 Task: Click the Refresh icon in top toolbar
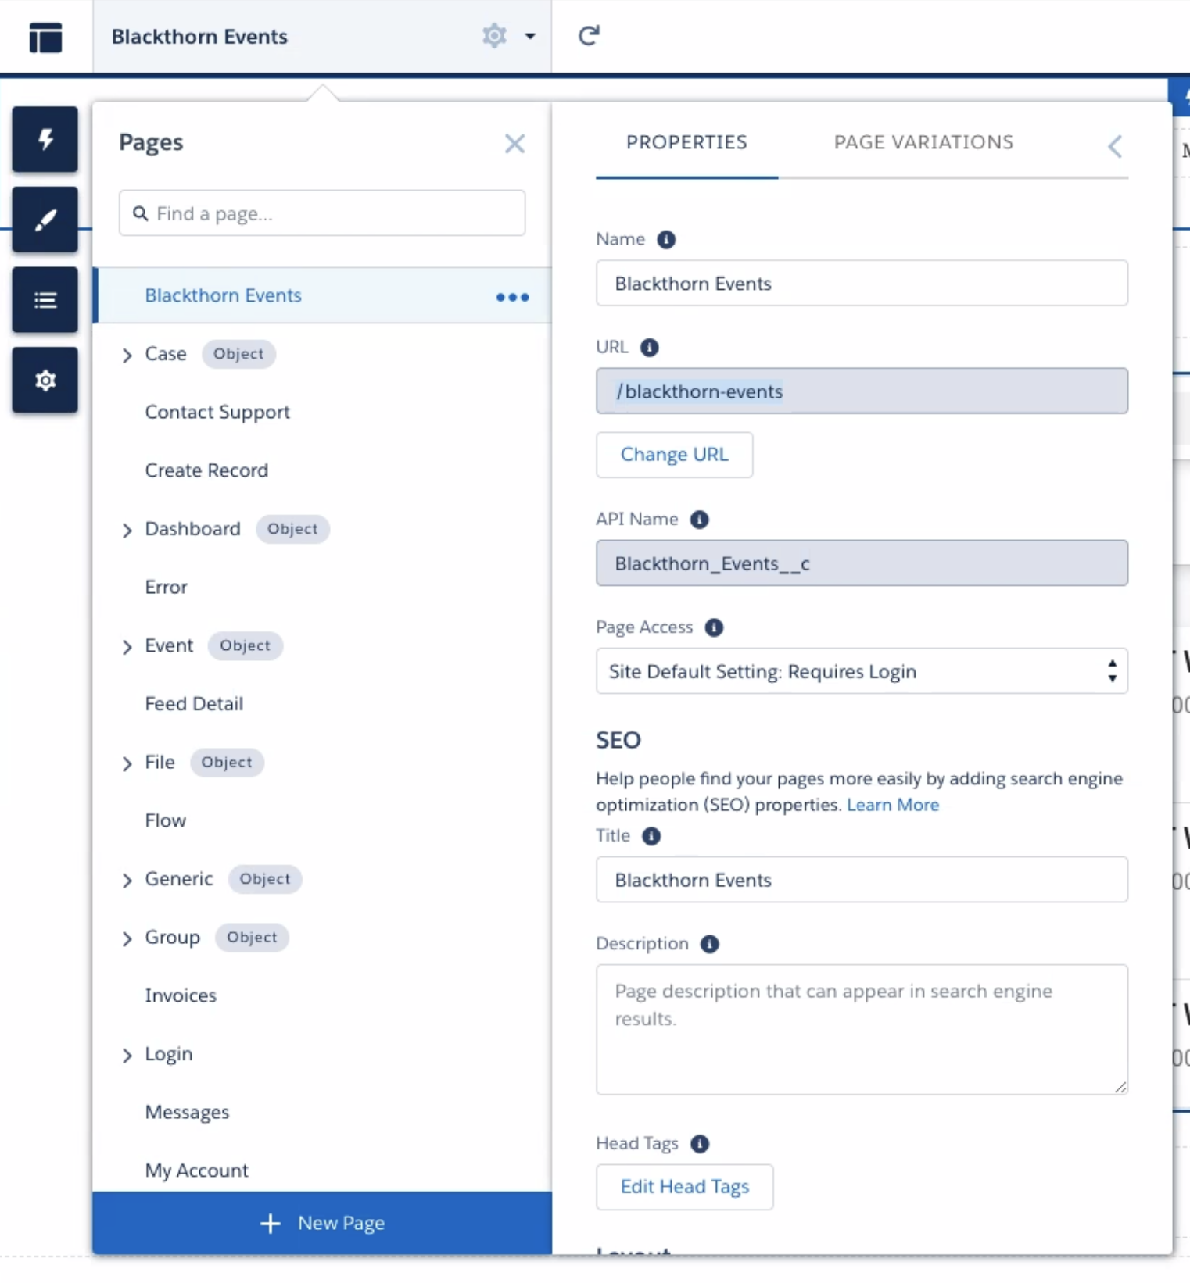click(589, 35)
